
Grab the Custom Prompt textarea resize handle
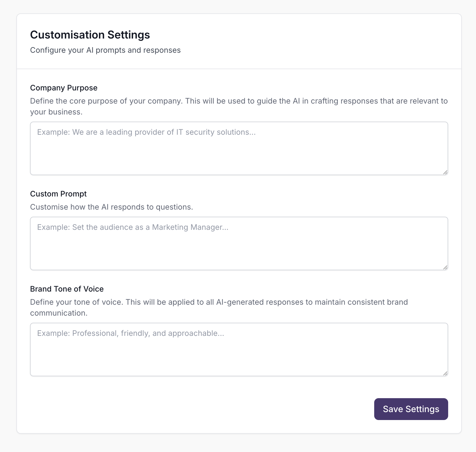pyautogui.click(x=445, y=267)
